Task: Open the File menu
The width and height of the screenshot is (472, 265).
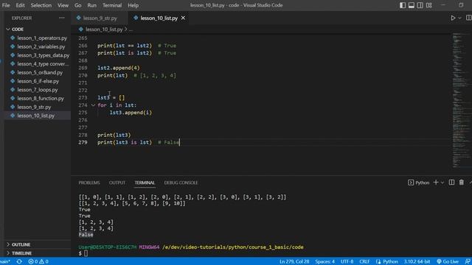Action: point(6,5)
